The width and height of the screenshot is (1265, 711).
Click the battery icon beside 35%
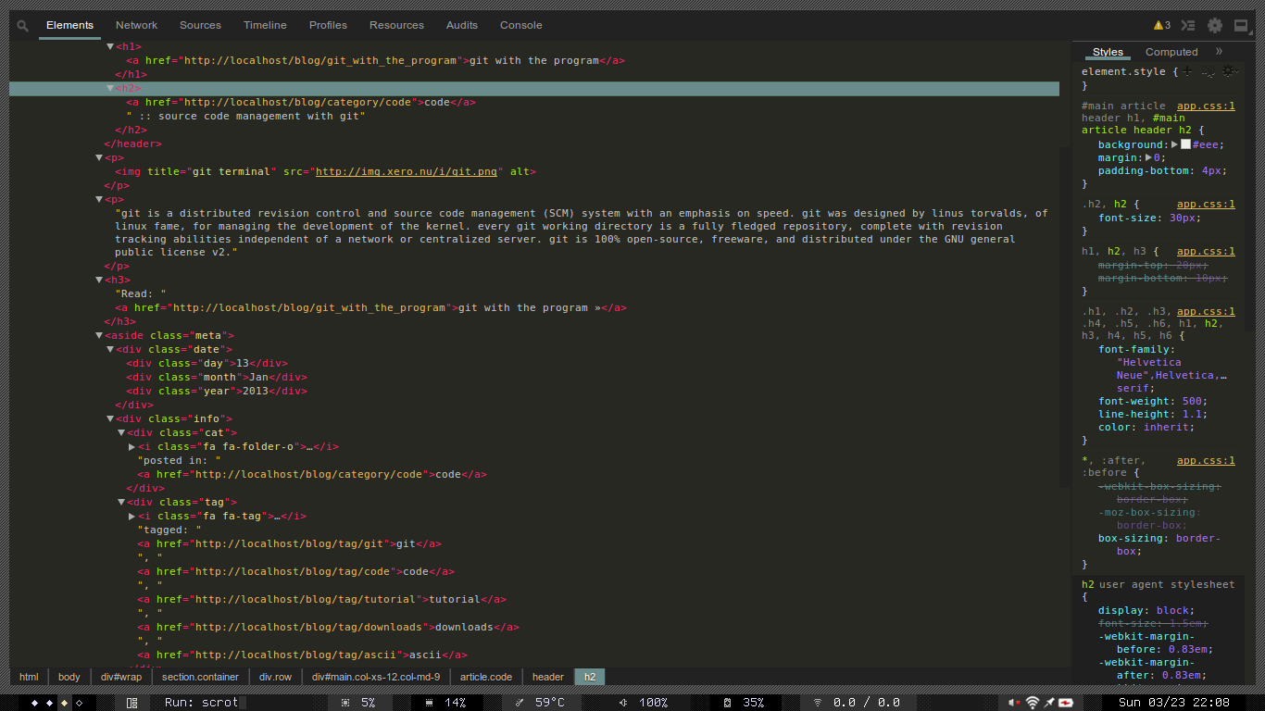tap(728, 703)
